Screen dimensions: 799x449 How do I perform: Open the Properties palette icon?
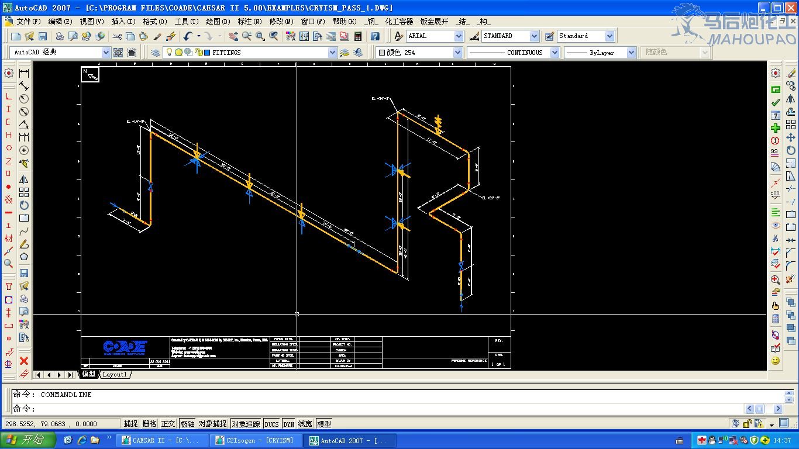(x=291, y=36)
